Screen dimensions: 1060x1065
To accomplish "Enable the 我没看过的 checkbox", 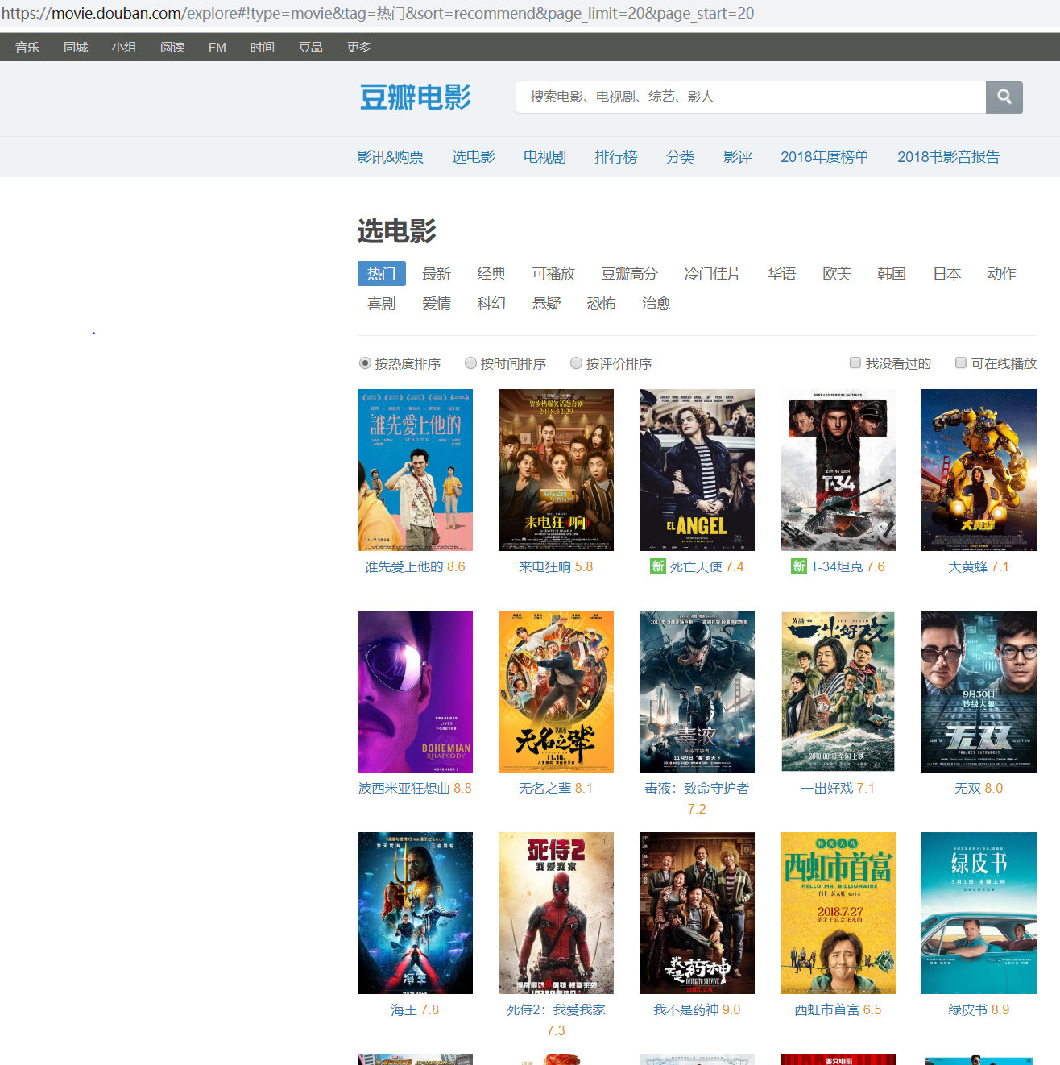I will click(x=855, y=363).
